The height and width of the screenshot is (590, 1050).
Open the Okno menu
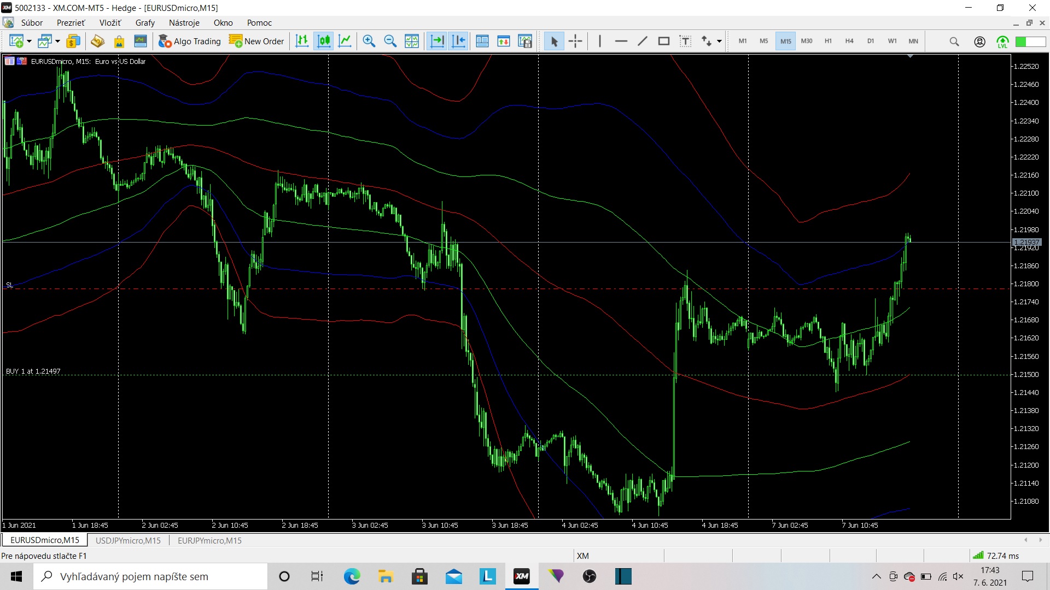(223, 22)
